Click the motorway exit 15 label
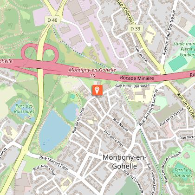195x195 pixels. (x=92, y=76)
